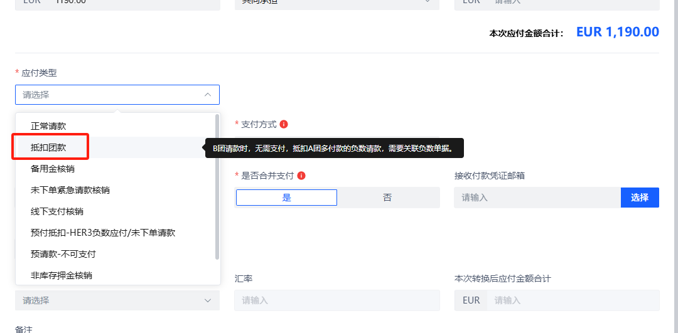The image size is (678, 333).
Task: Click the info icon next to 是否合并支付
Action: point(302,176)
